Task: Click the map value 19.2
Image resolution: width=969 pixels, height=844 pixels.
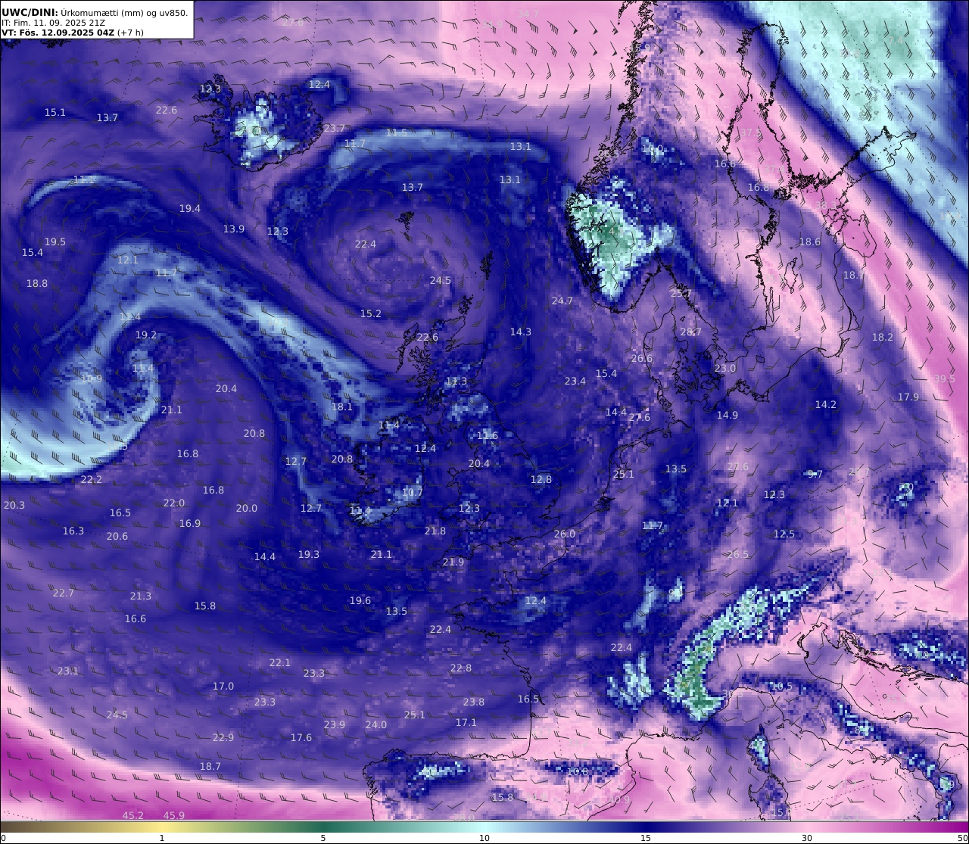Action: (146, 335)
